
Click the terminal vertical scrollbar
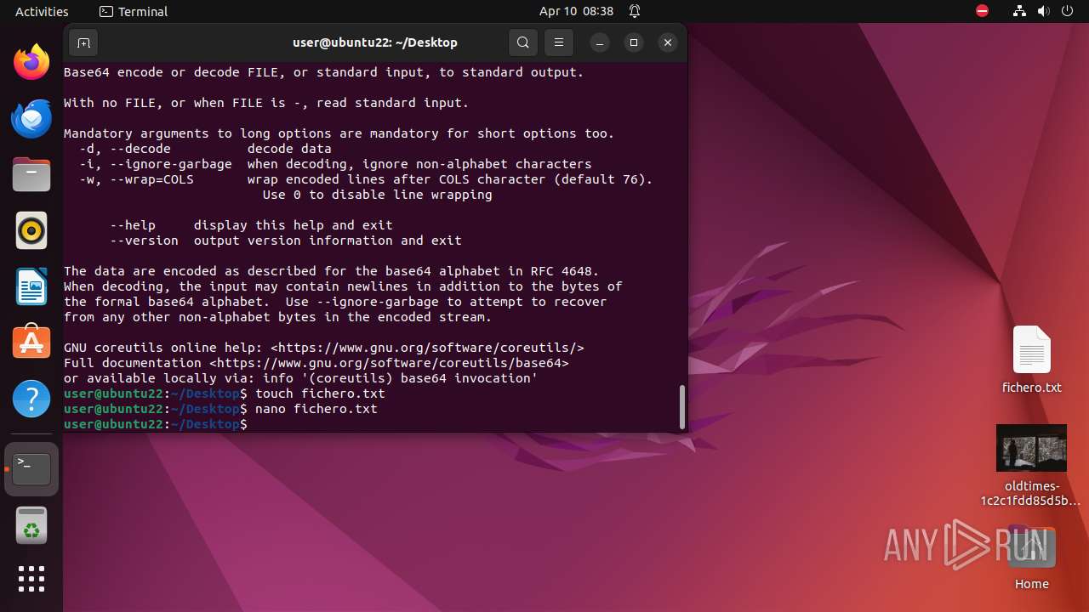click(x=681, y=407)
